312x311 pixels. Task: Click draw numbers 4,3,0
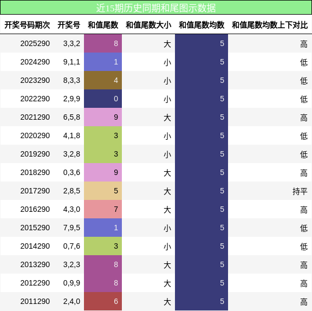[71, 209]
